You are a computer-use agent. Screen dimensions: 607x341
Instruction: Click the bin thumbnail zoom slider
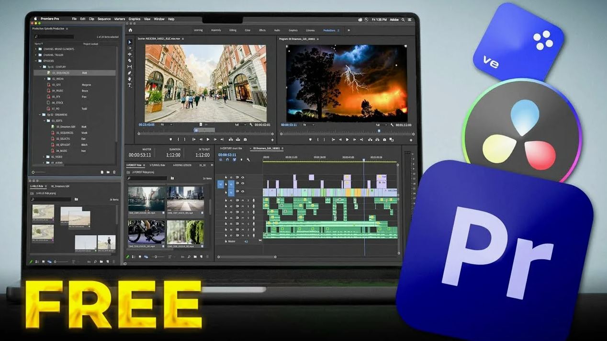pyautogui.click(x=157, y=257)
